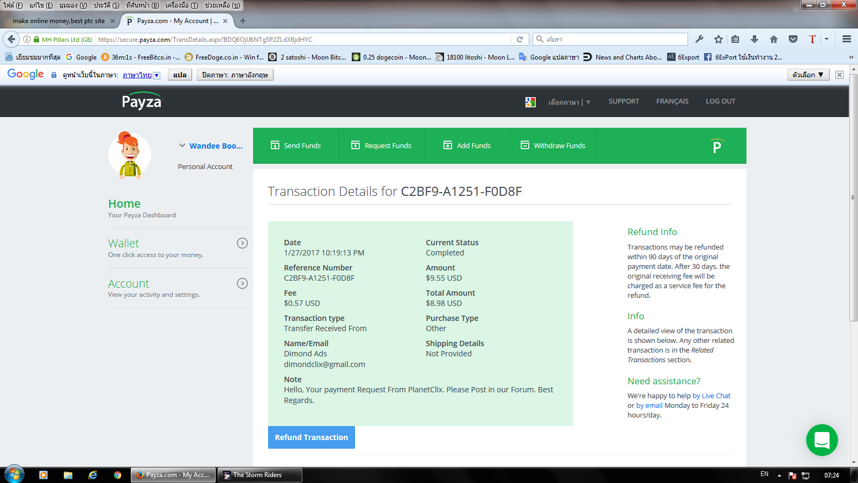858x483 pixels.
Task: Click the Payza logo in the header
Action: tap(142, 101)
